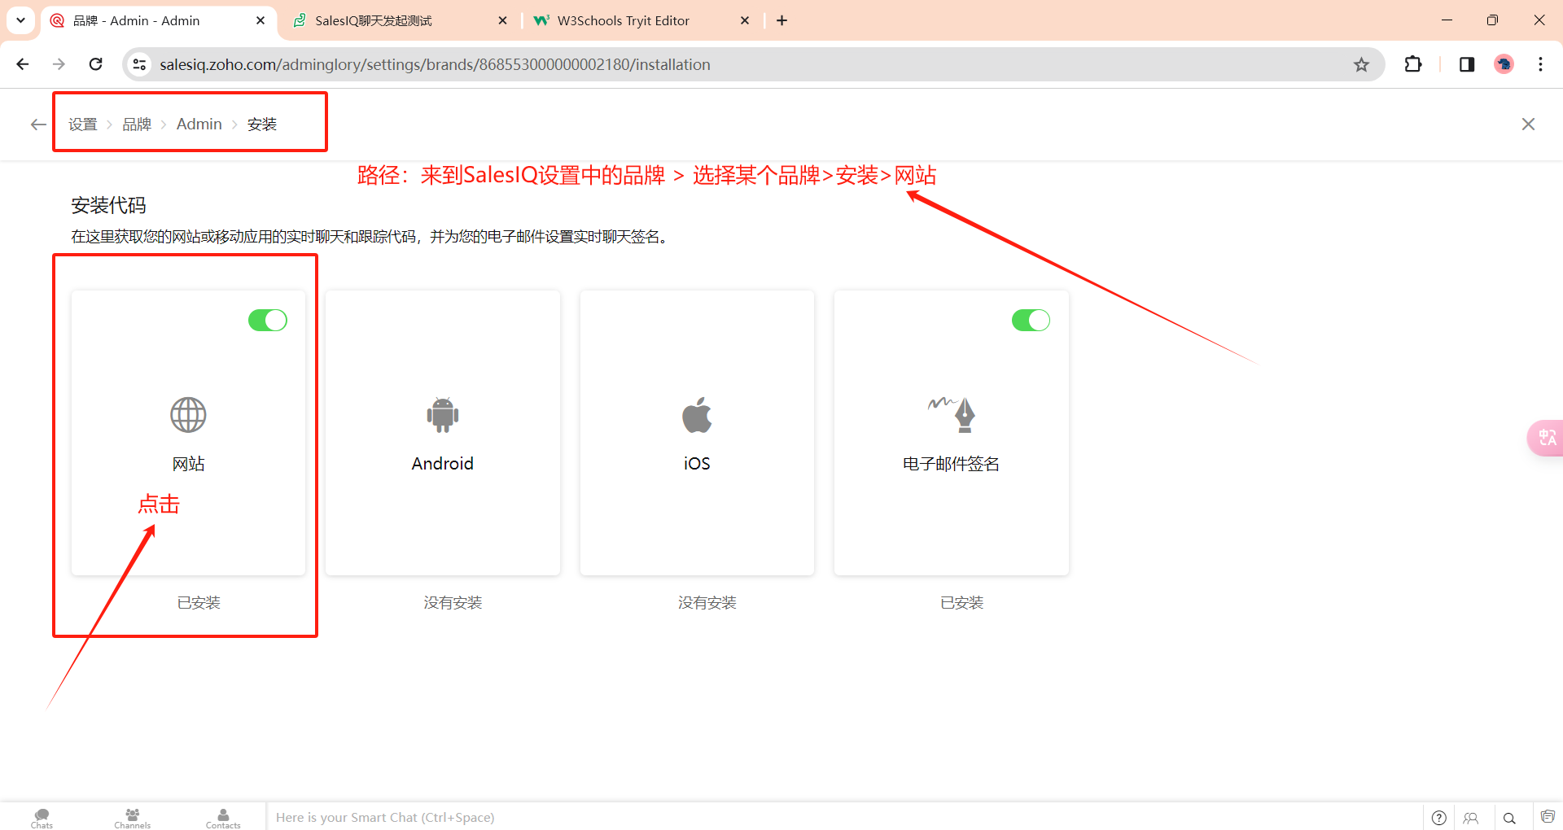Close the SalesIQ聊天发起测试 tab
1563x830 pixels.
point(502,20)
